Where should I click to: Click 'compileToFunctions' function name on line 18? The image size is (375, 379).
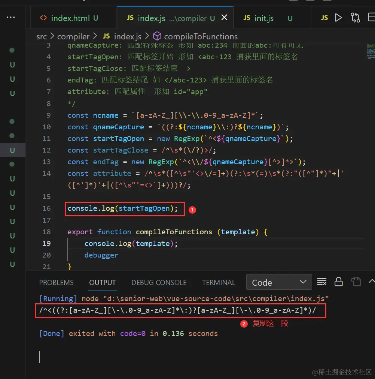[174, 232]
